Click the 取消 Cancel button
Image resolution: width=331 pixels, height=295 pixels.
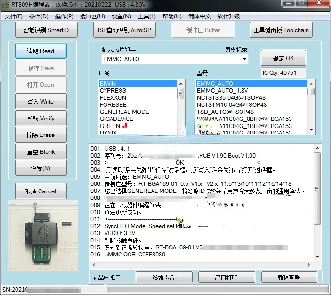pos(41,191)
